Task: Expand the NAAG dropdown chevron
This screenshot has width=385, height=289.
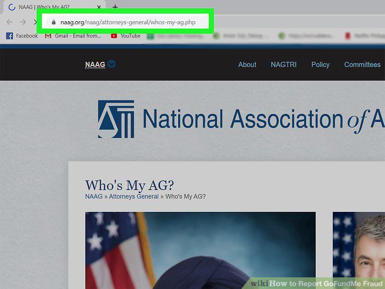Action: click(x=112, y=64)
